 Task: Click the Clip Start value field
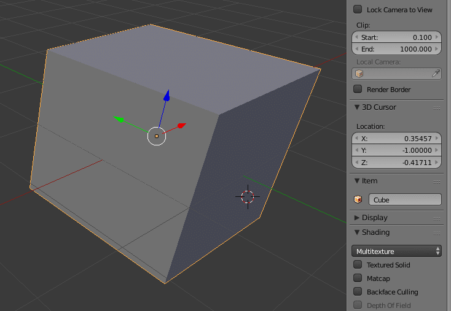[x=396, y=37]
